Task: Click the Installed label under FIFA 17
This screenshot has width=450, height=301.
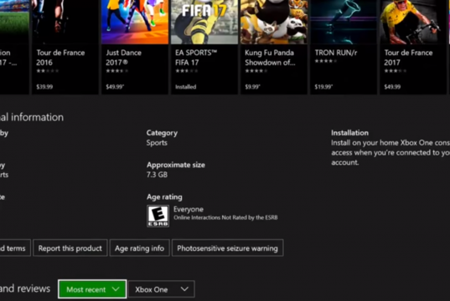Action: (x=186, y=87)
